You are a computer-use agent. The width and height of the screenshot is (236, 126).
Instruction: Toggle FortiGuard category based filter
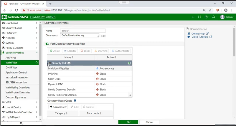47,44
